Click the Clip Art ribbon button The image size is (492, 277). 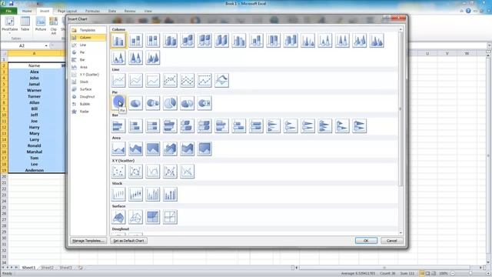pos(54,25)
